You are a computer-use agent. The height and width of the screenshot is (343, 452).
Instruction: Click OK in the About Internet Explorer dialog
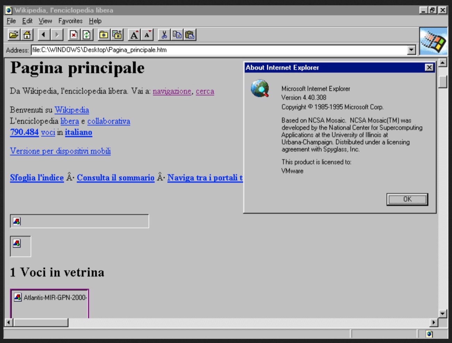coord(407,199)
